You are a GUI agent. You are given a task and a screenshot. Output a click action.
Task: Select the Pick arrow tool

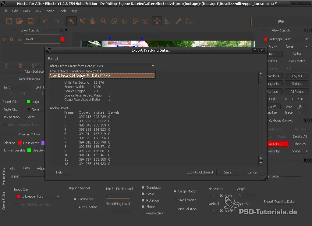(71, 21)
